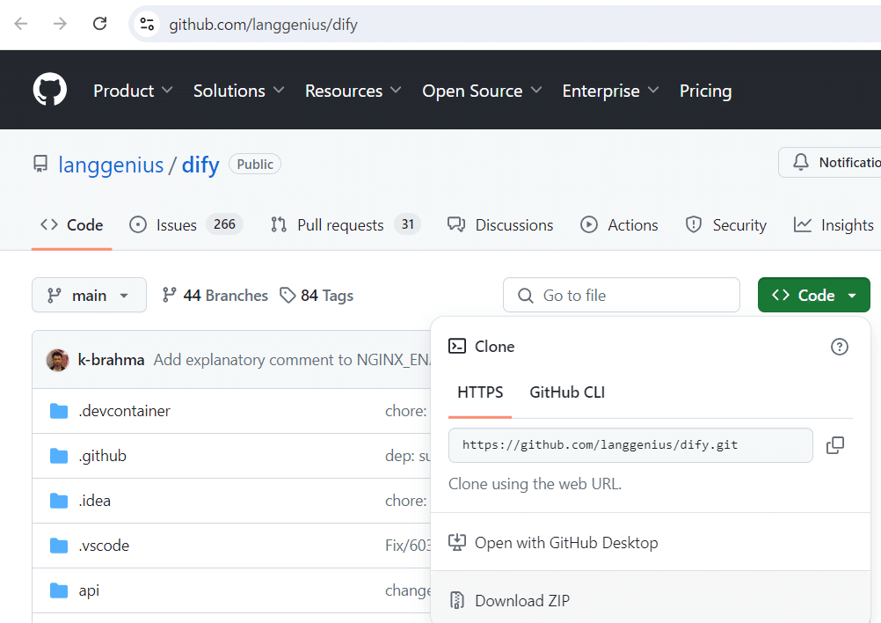View 84 Tags list

coord(317,295)
